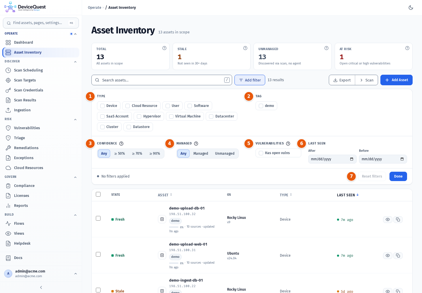View details eye icon for demo-upload-db-01

click(388, 219)
